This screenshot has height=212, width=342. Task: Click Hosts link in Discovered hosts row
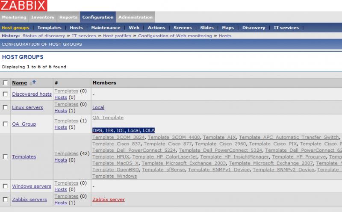pos(61,97)
